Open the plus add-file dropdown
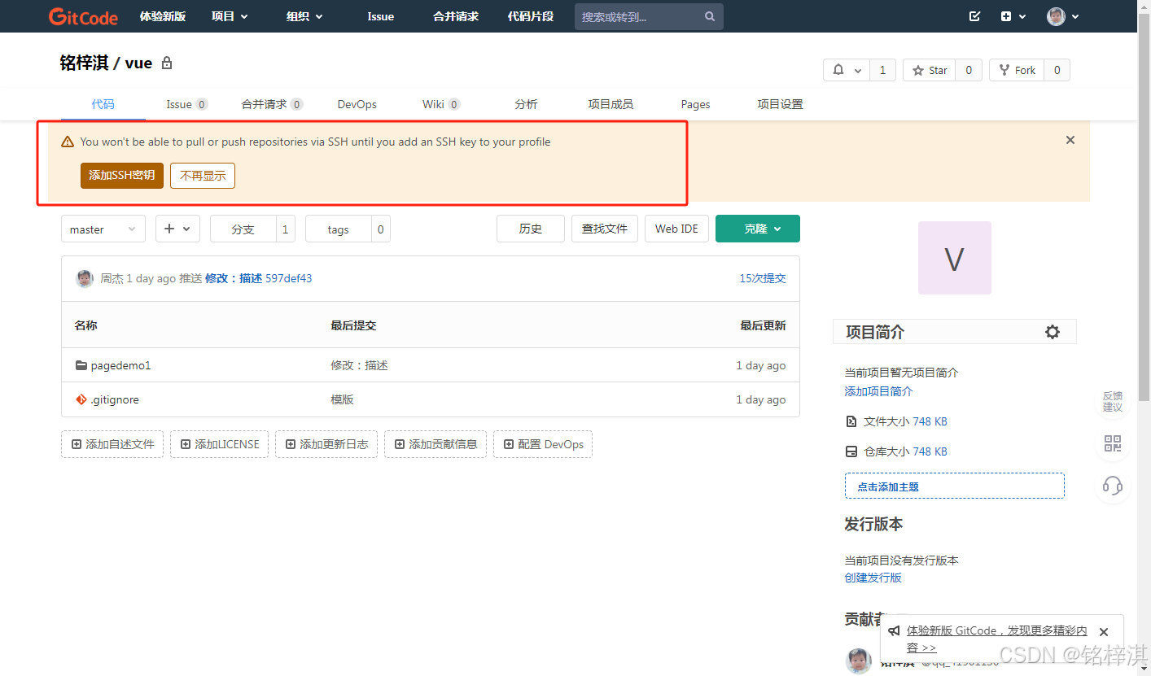 pos(177,229)
